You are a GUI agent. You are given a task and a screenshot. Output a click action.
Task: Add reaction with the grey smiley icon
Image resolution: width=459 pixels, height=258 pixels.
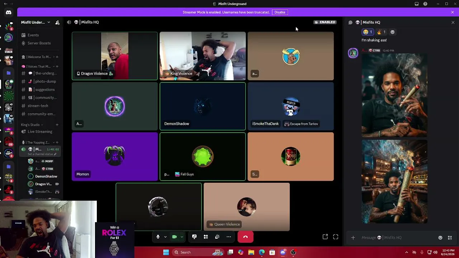[x=393, y=32]
